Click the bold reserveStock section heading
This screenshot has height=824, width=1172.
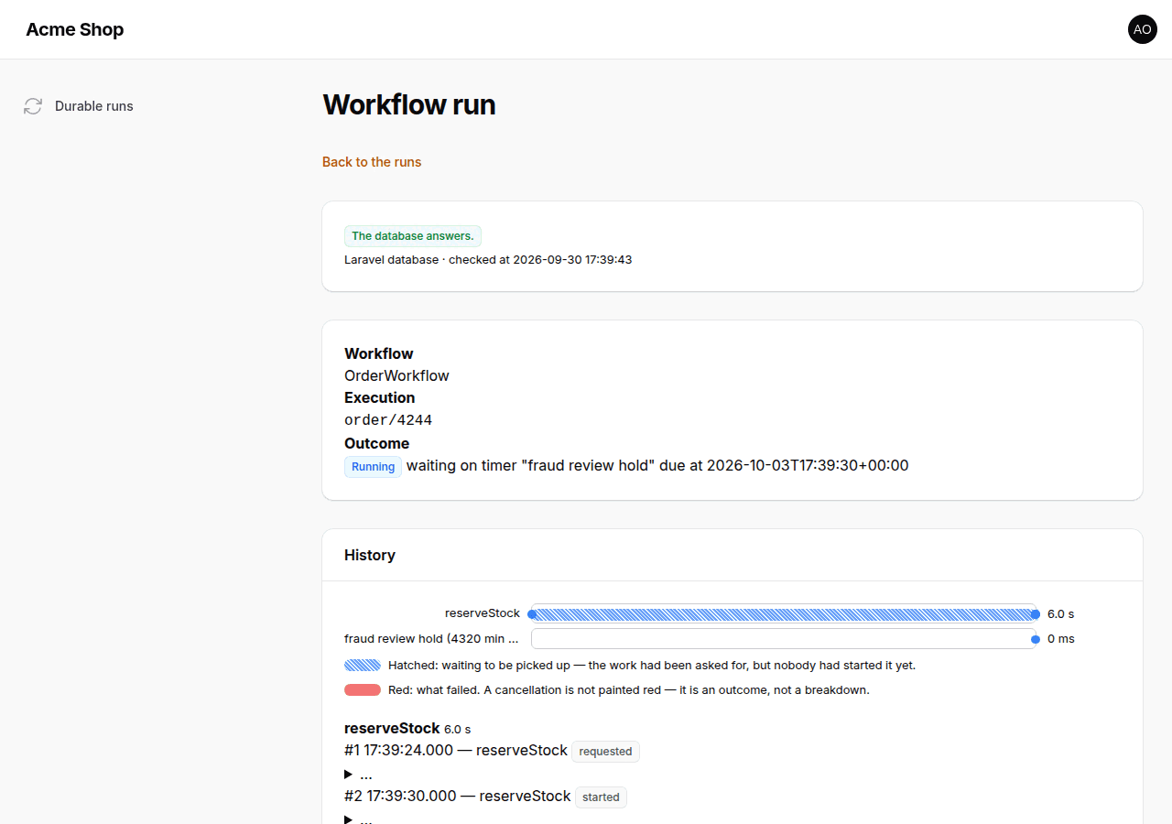point(392,729)
